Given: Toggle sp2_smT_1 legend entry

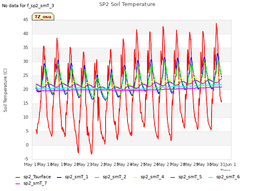Looking at the screenshot, I should click(73, 177).
